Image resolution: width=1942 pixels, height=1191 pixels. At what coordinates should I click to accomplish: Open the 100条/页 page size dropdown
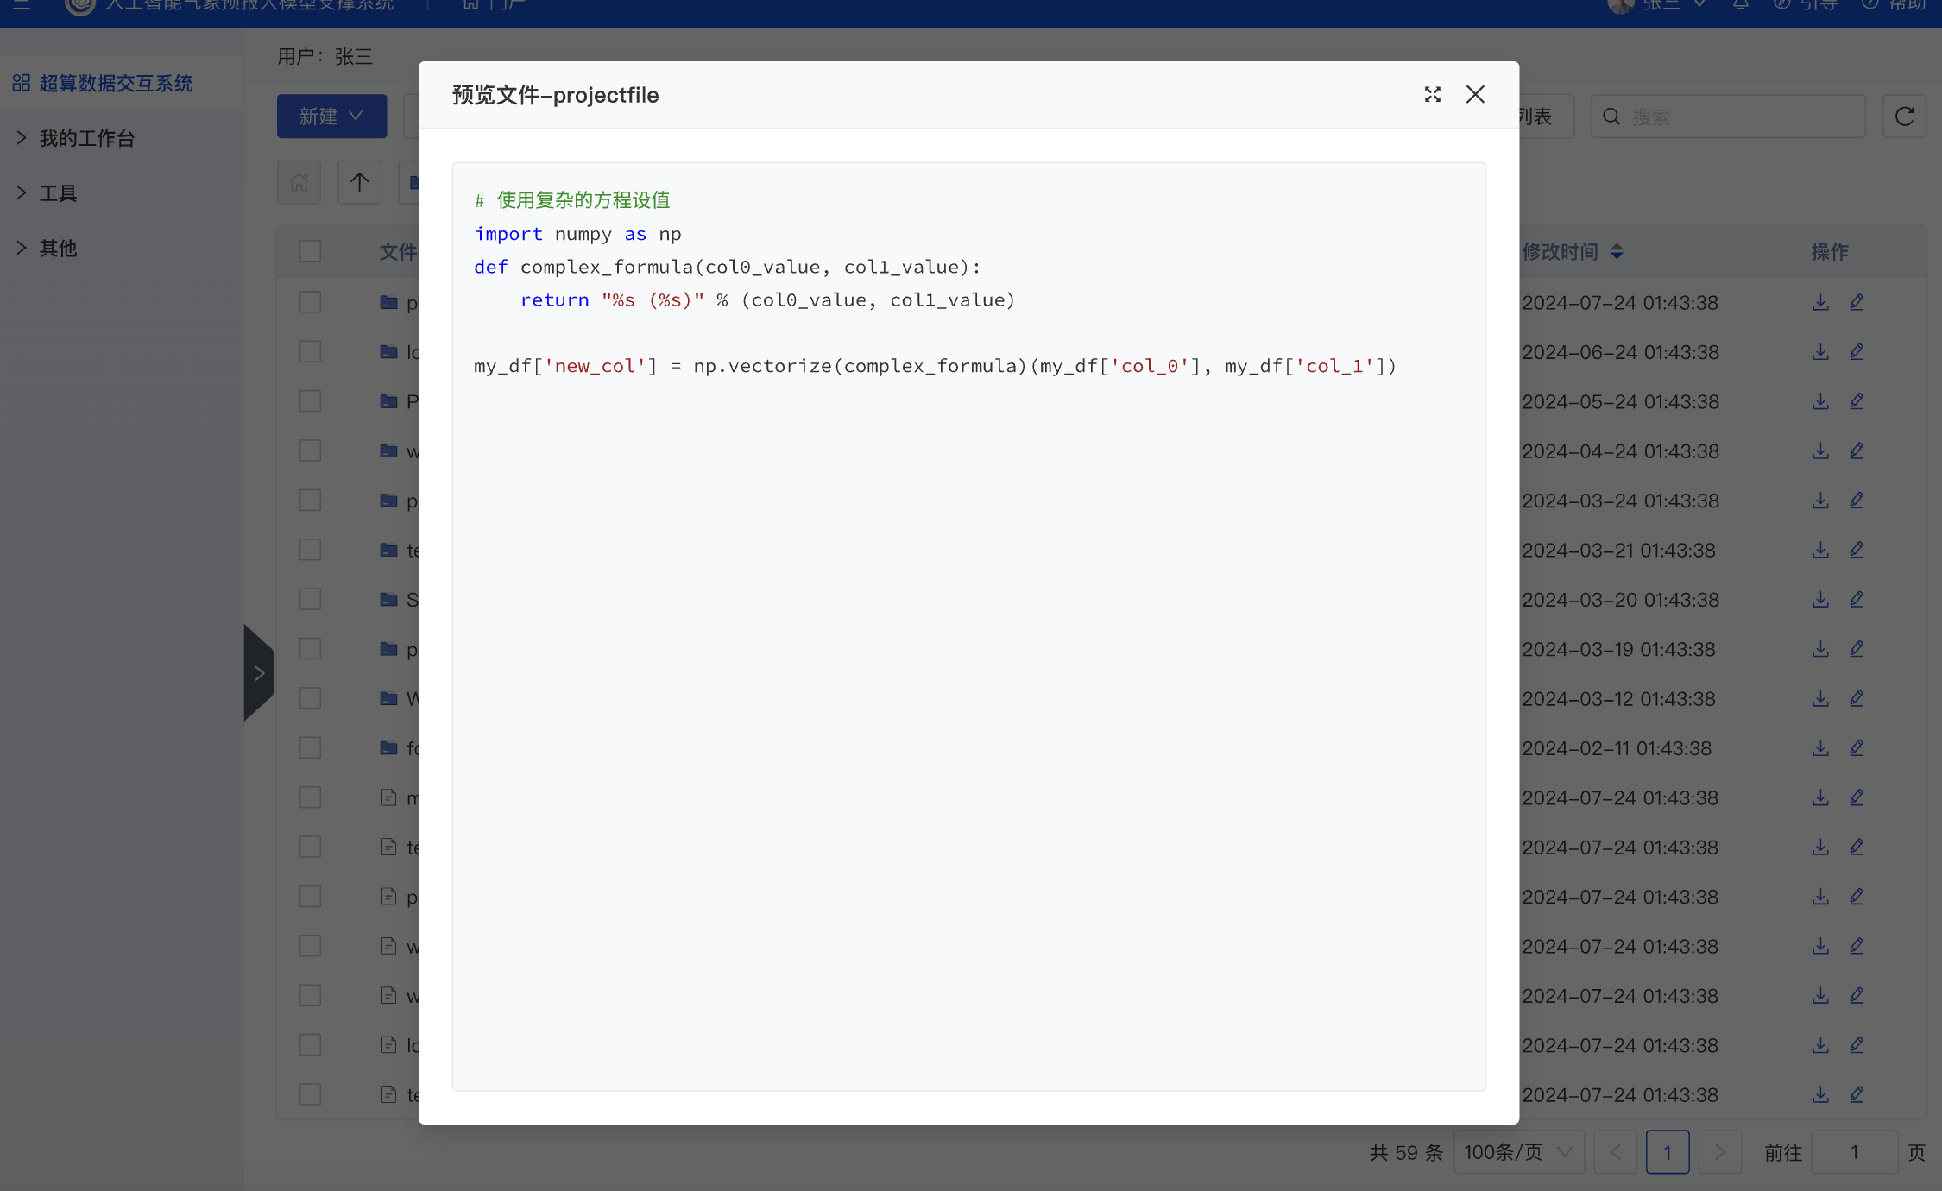[x=1517, y=1152]
